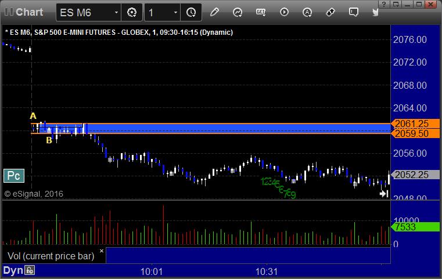Image resolution: width=442 pixels, height=279 pixels.
Task: Minimize the chart window
Action: [x=408, y=4]
